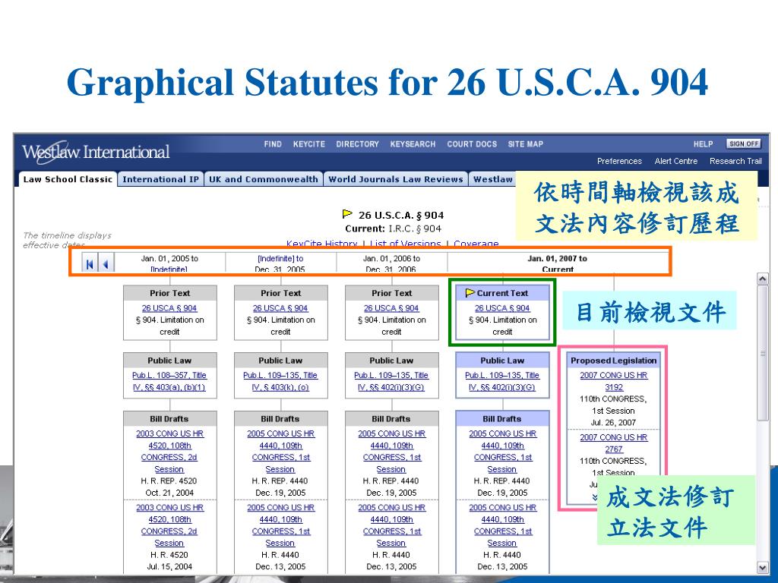The height and width of the screenshot is (583, 778).
Task: Open the Coverage link
Action: [476, 244]
